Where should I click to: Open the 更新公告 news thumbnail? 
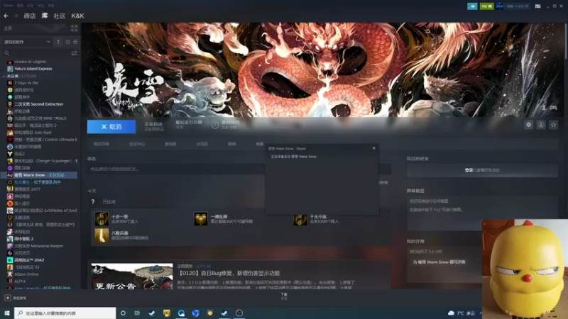click(132, 276)
